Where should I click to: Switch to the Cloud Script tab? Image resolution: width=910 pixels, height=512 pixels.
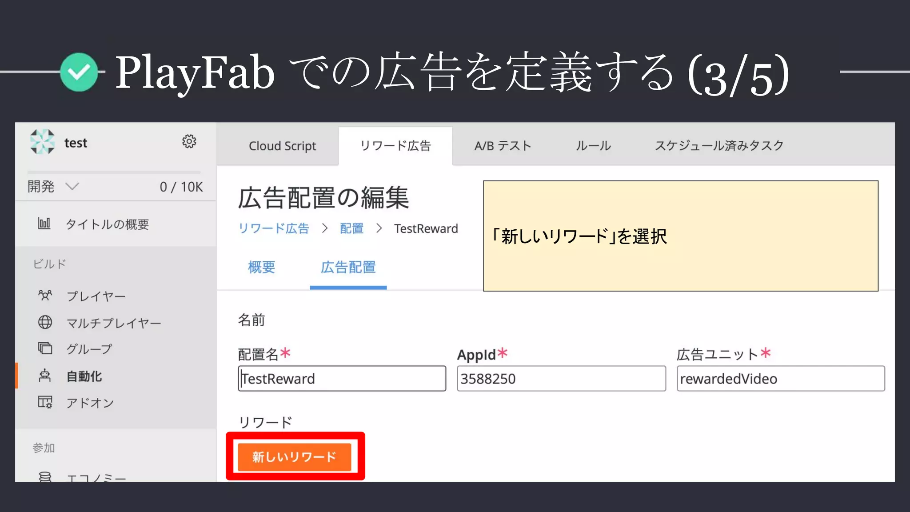(x=282, y=146)
